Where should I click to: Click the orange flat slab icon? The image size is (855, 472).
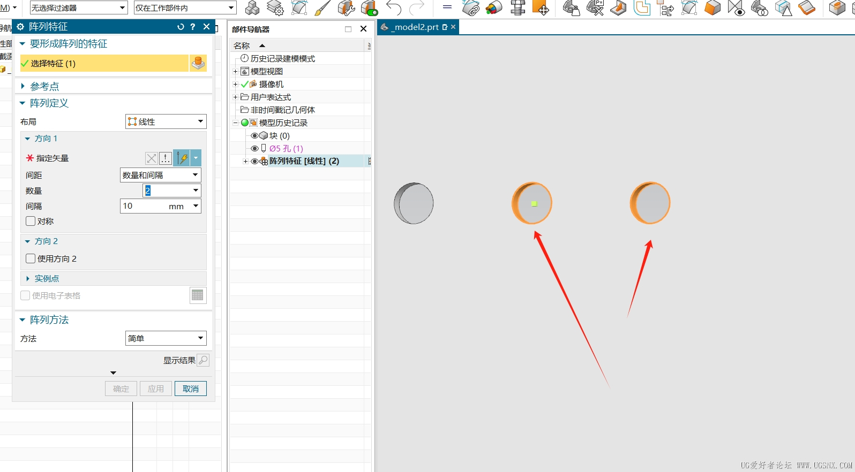pos(806,8)
